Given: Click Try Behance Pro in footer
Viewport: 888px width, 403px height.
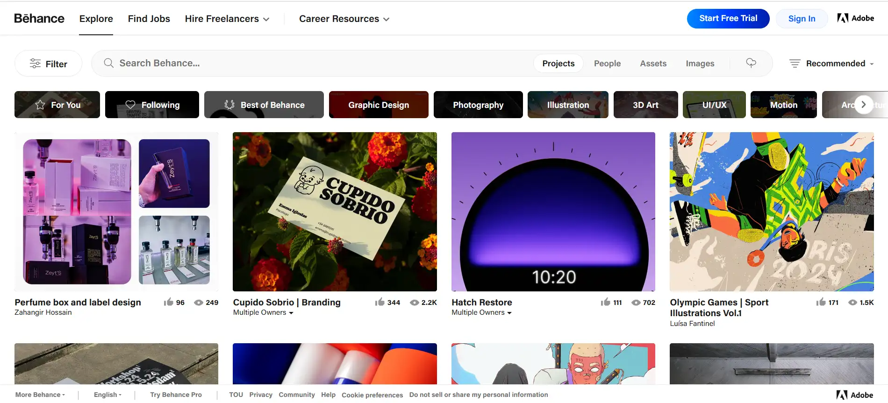Looking at the screenshot, I should (x=176, y=395).
